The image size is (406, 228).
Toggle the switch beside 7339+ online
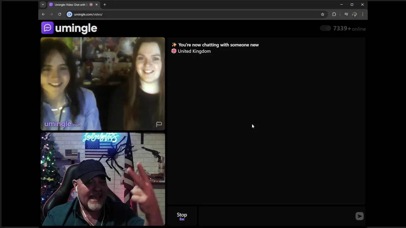click(x=325, y=28)
